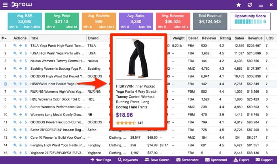
Task: Click title 'Fengbay High Waist Yoga Pants'
Action: [58, 145]
